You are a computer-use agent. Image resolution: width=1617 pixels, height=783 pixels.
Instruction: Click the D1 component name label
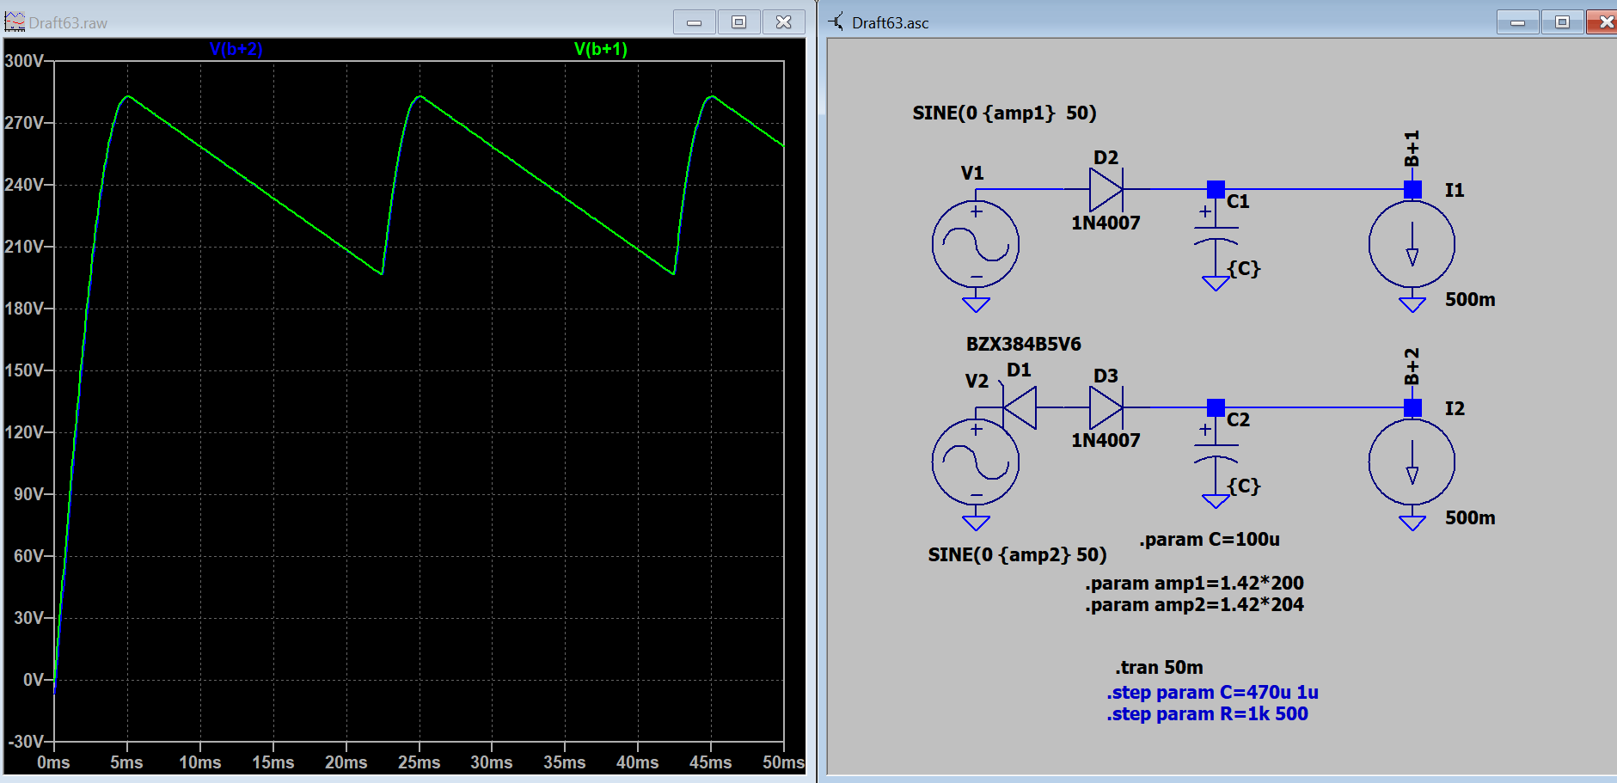pyautogui.click(x=1018, y=370)
